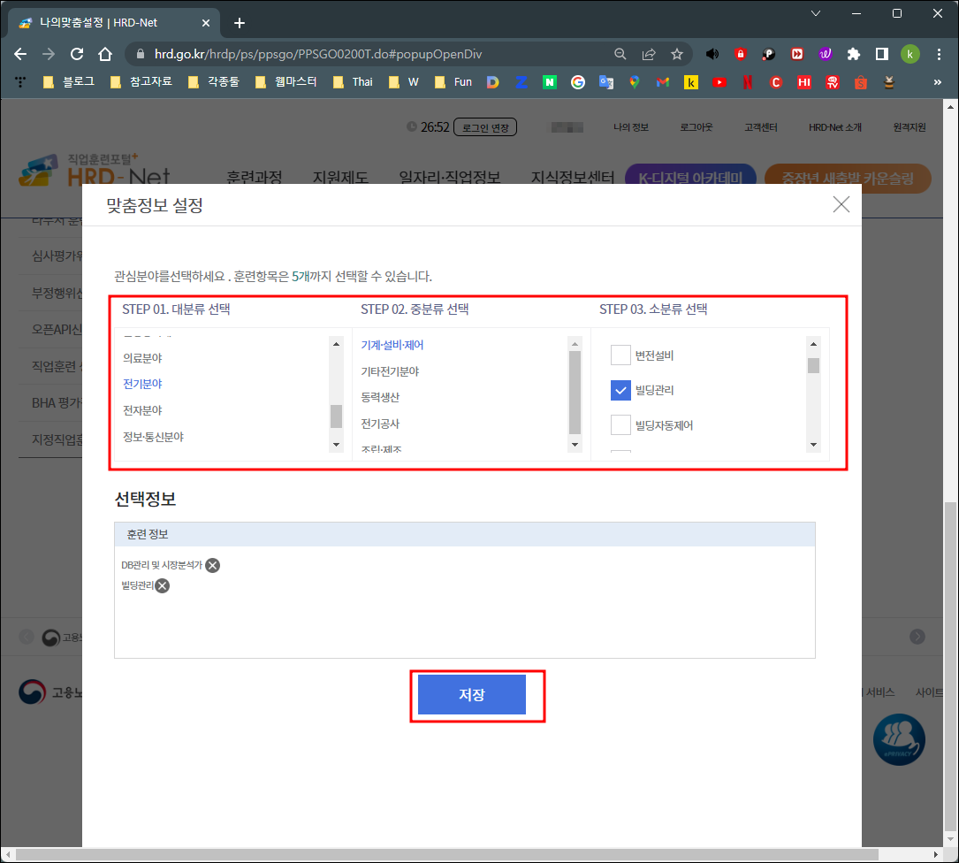Screen dimensions: 959x863
Task: Open Chrome's three-dot menu
Action: (938, 54)
